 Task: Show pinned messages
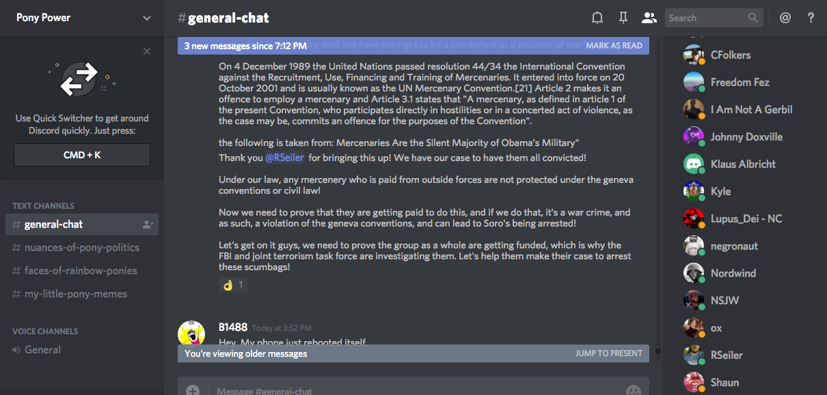pyautogui.click(x=623, y=18)
